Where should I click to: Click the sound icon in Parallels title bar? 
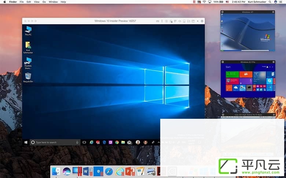point(180,21)
